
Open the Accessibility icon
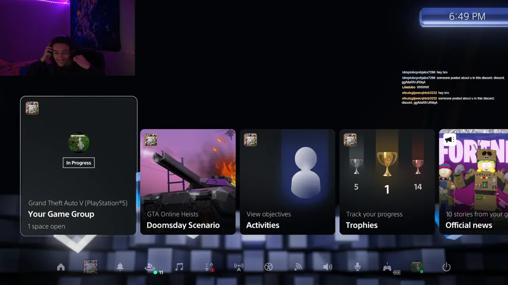[268, 267]
